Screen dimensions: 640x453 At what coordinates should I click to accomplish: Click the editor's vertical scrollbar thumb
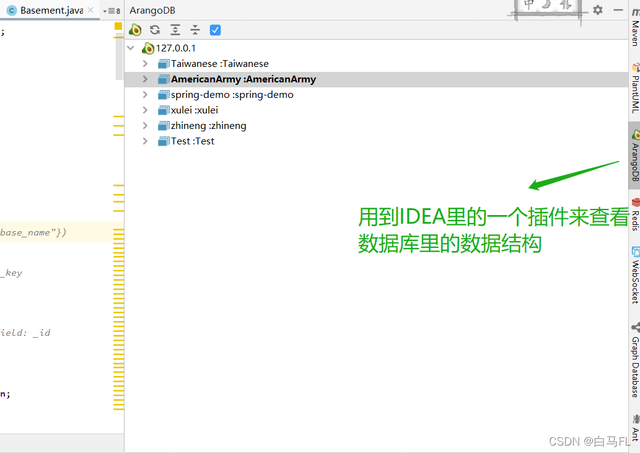coord(119,57)
